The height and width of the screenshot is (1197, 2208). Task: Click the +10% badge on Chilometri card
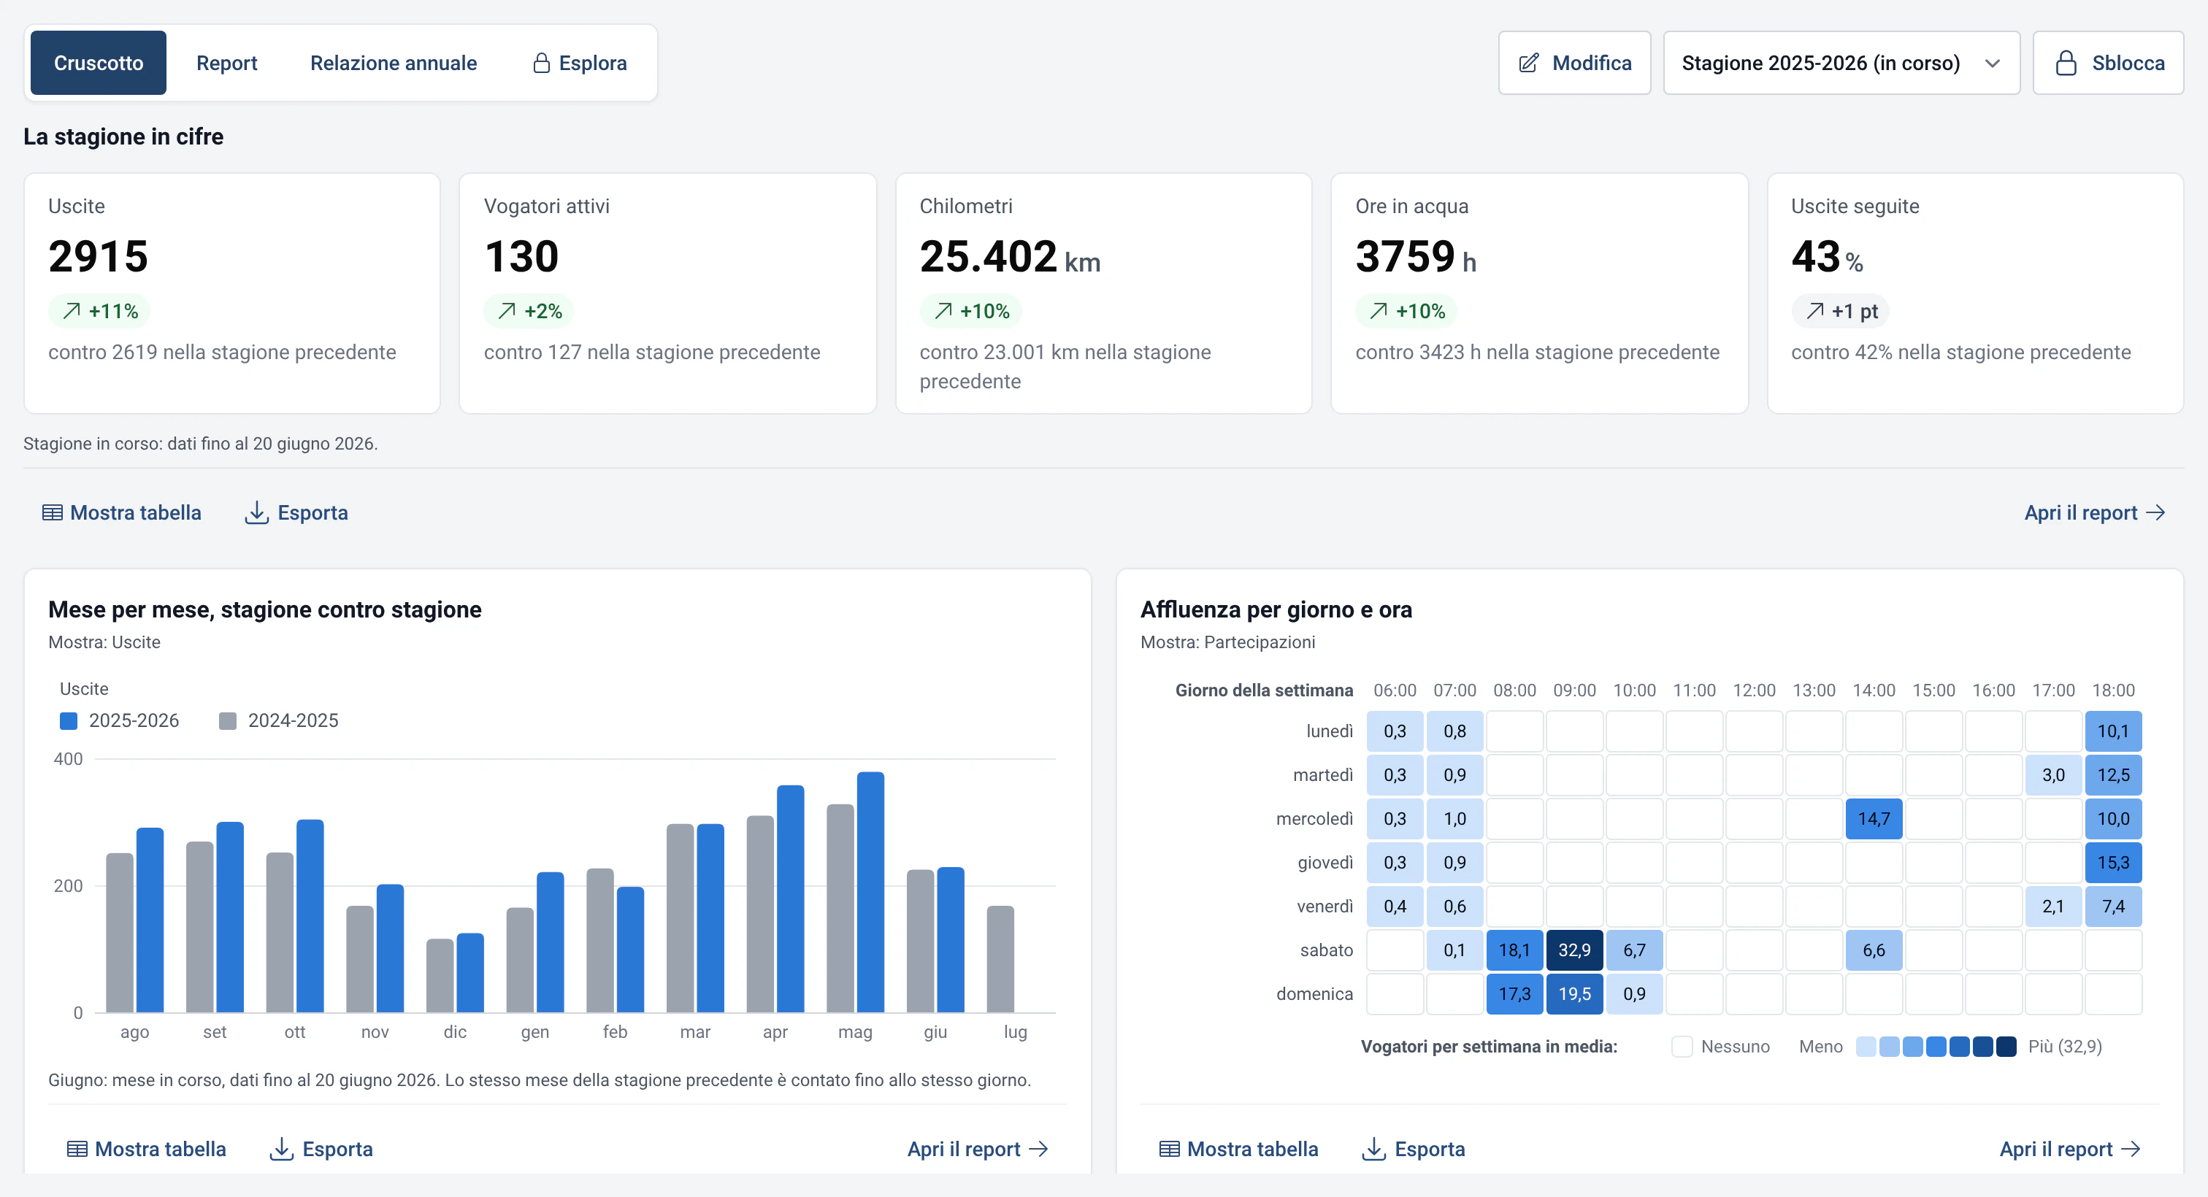(x=970, y=311)
